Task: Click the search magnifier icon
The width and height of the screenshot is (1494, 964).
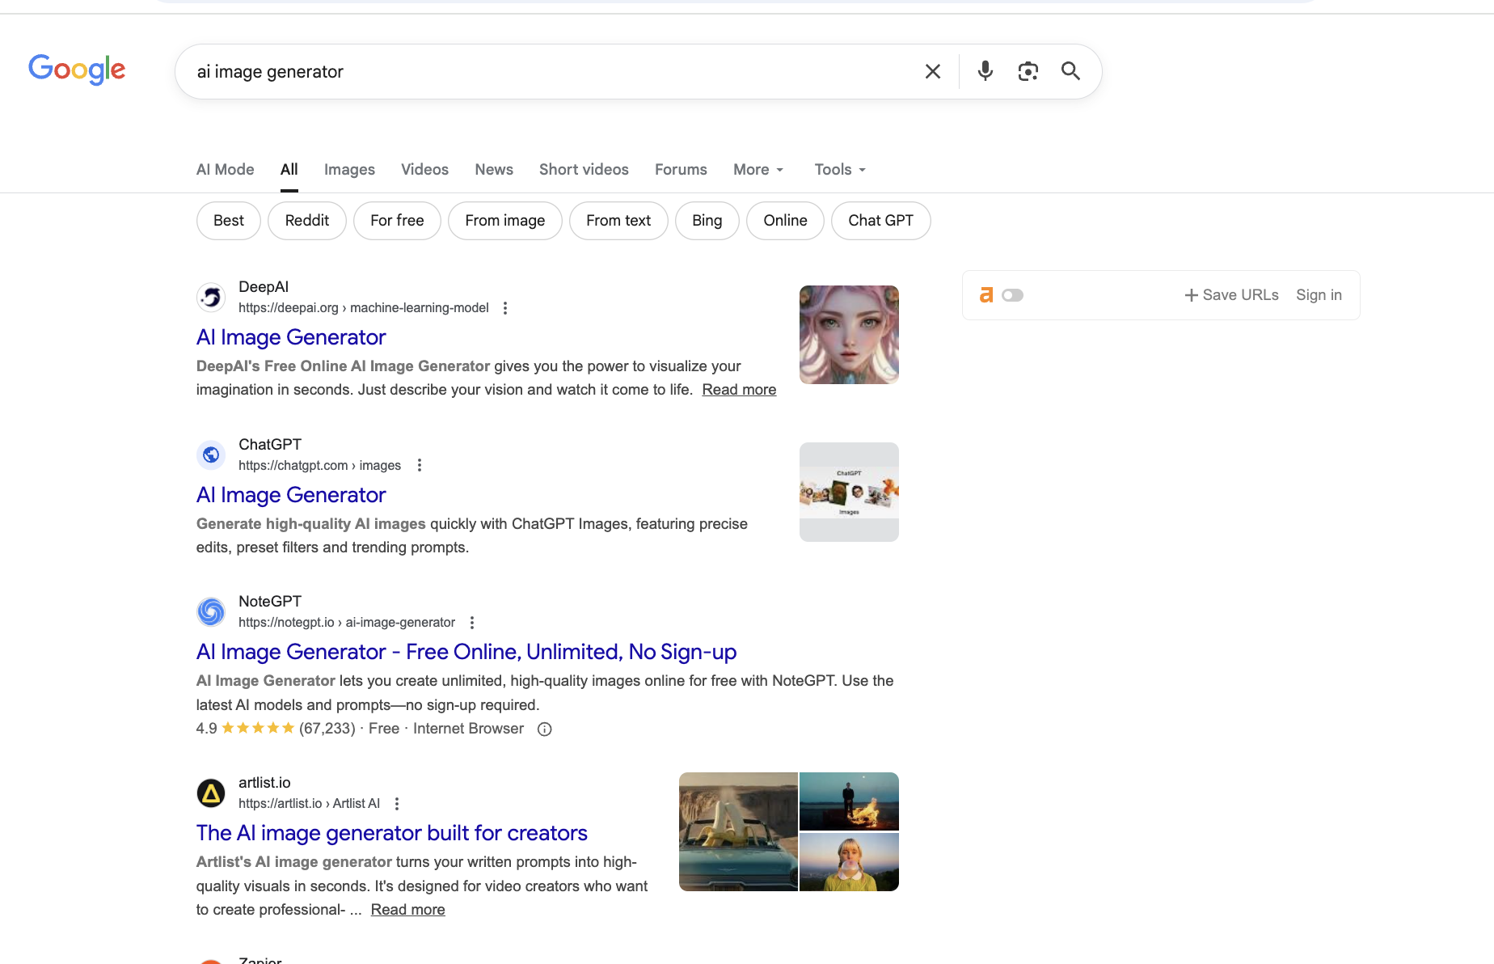Action: click(1070, 71)
